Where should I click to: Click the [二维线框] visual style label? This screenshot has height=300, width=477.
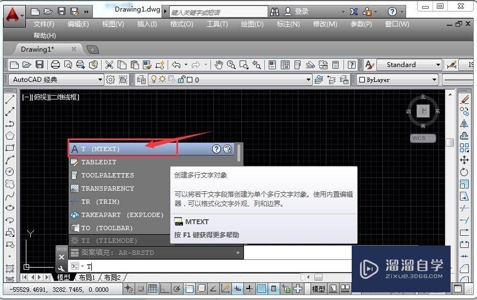[64, 97]
